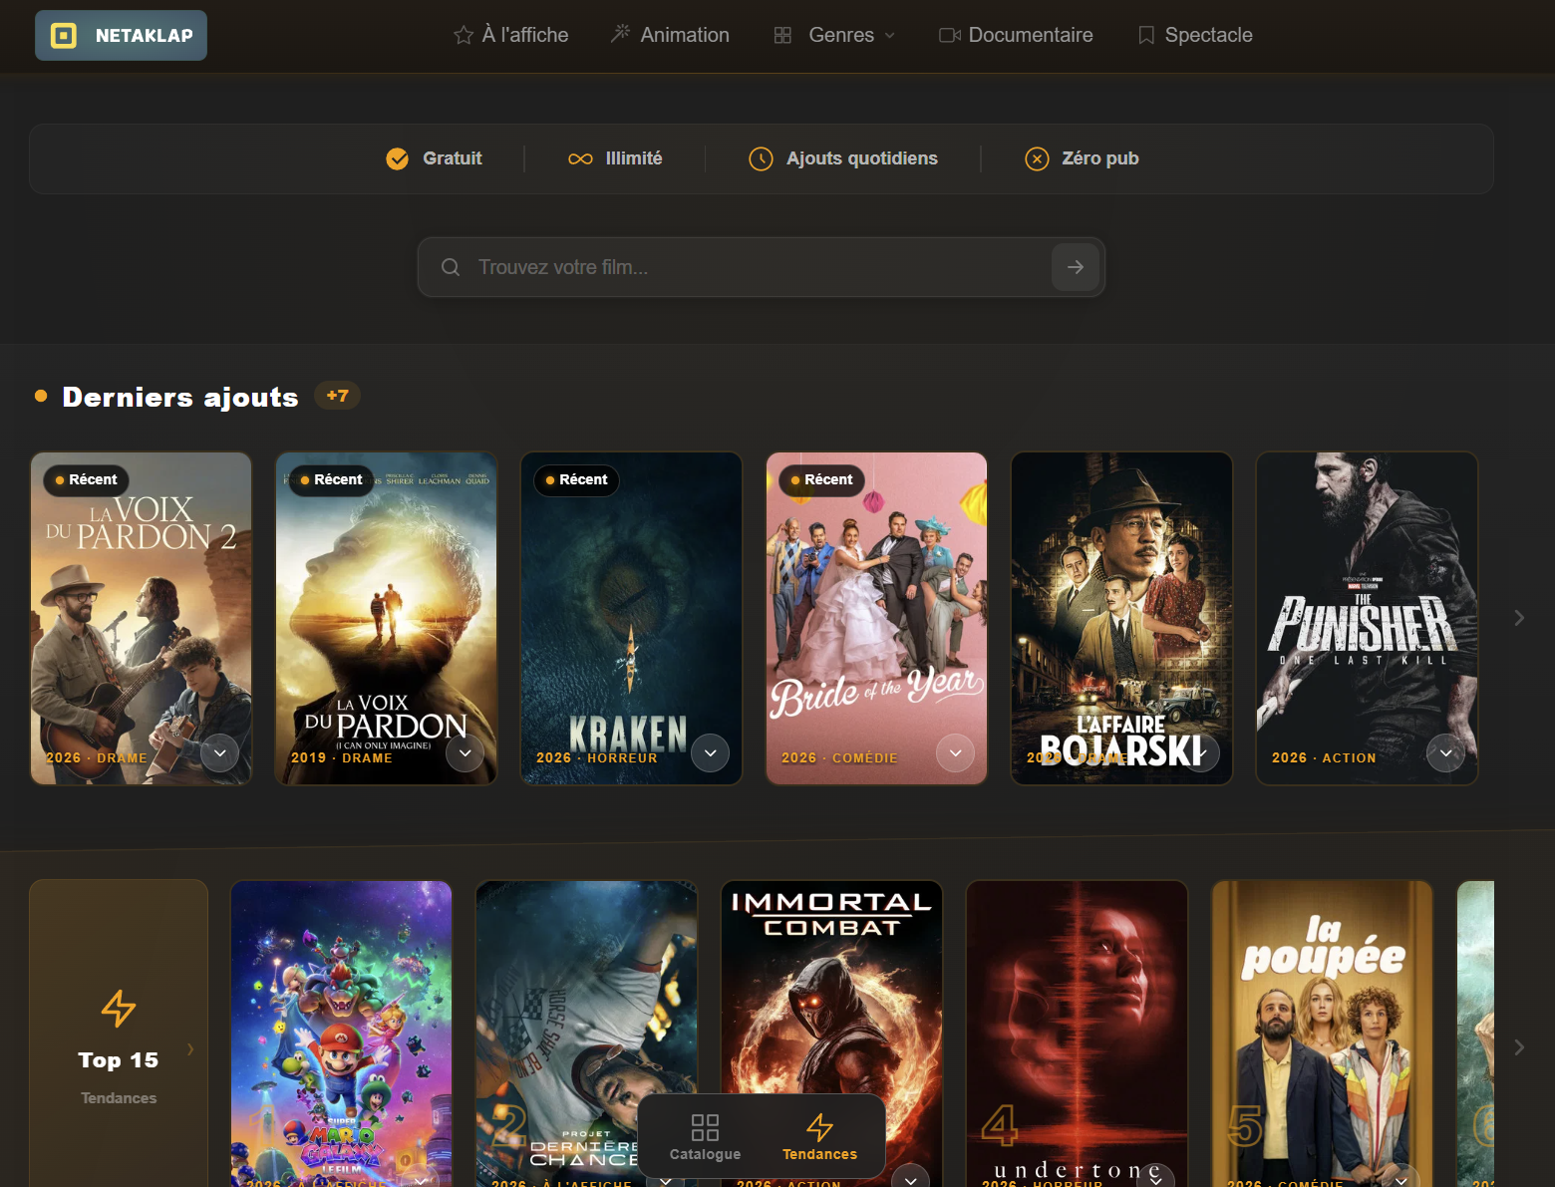This screenshot has width=1555, height=1187.
Task: Expand the Genres dropdown chevron
Action: (890, 35)
